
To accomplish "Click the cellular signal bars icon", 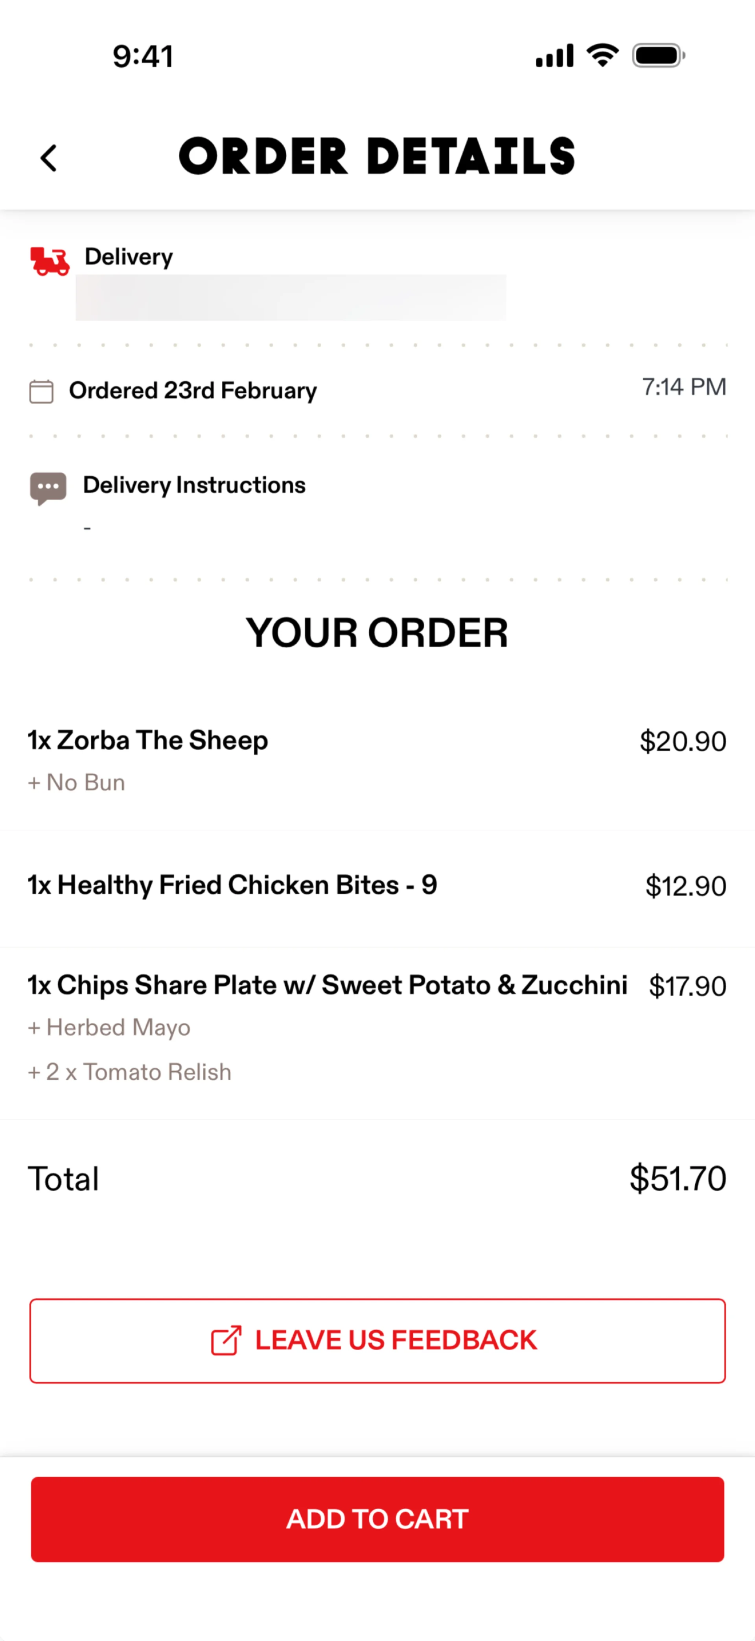I will coord(554,55).
